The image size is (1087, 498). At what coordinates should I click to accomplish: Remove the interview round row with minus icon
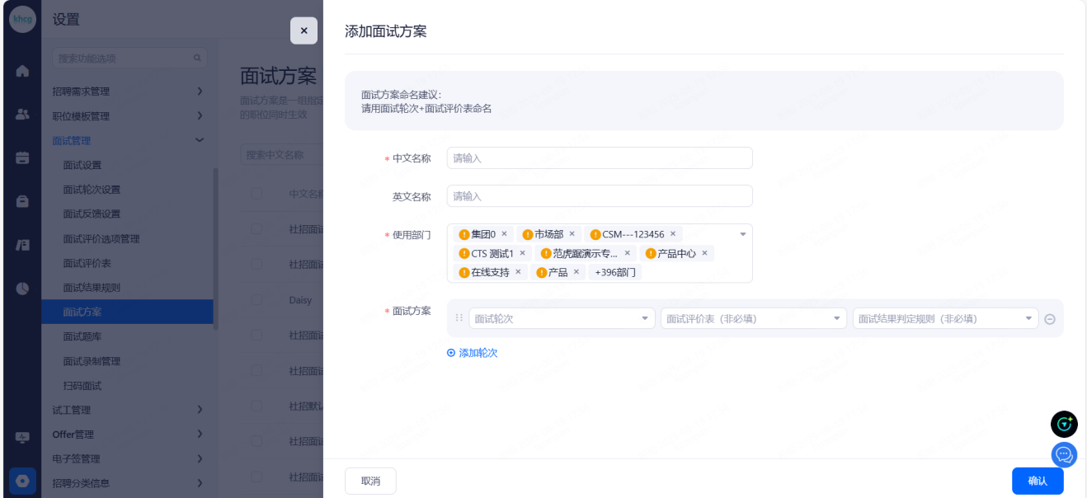pos(1050,319)
